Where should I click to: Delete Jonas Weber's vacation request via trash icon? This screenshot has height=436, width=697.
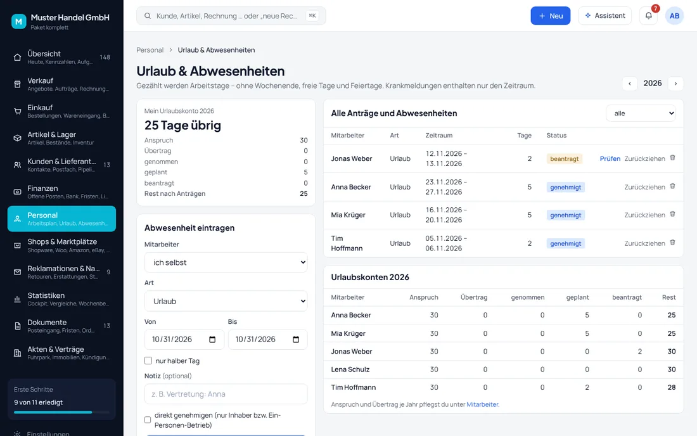coord(672,158)
